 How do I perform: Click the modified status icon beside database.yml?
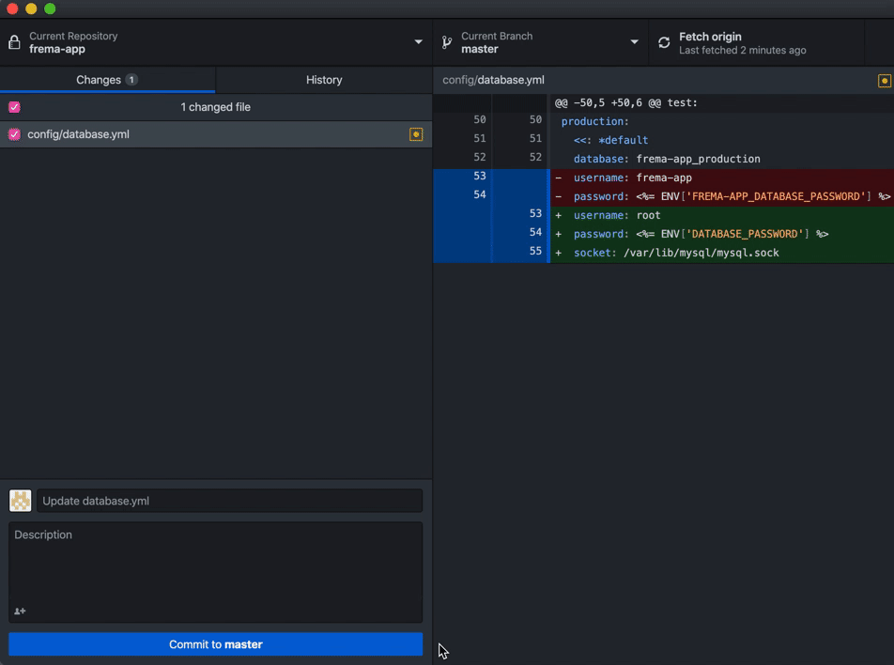416,134
